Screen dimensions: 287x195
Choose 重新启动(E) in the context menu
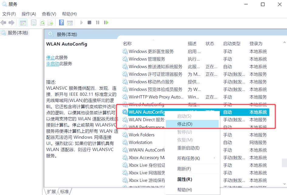coord(192,148)
